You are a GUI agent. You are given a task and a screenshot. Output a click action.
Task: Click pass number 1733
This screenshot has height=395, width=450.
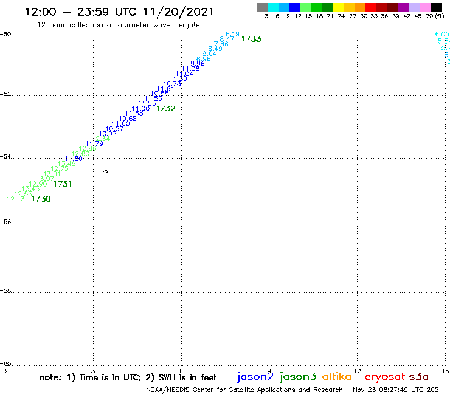click(x=251, y=39)
